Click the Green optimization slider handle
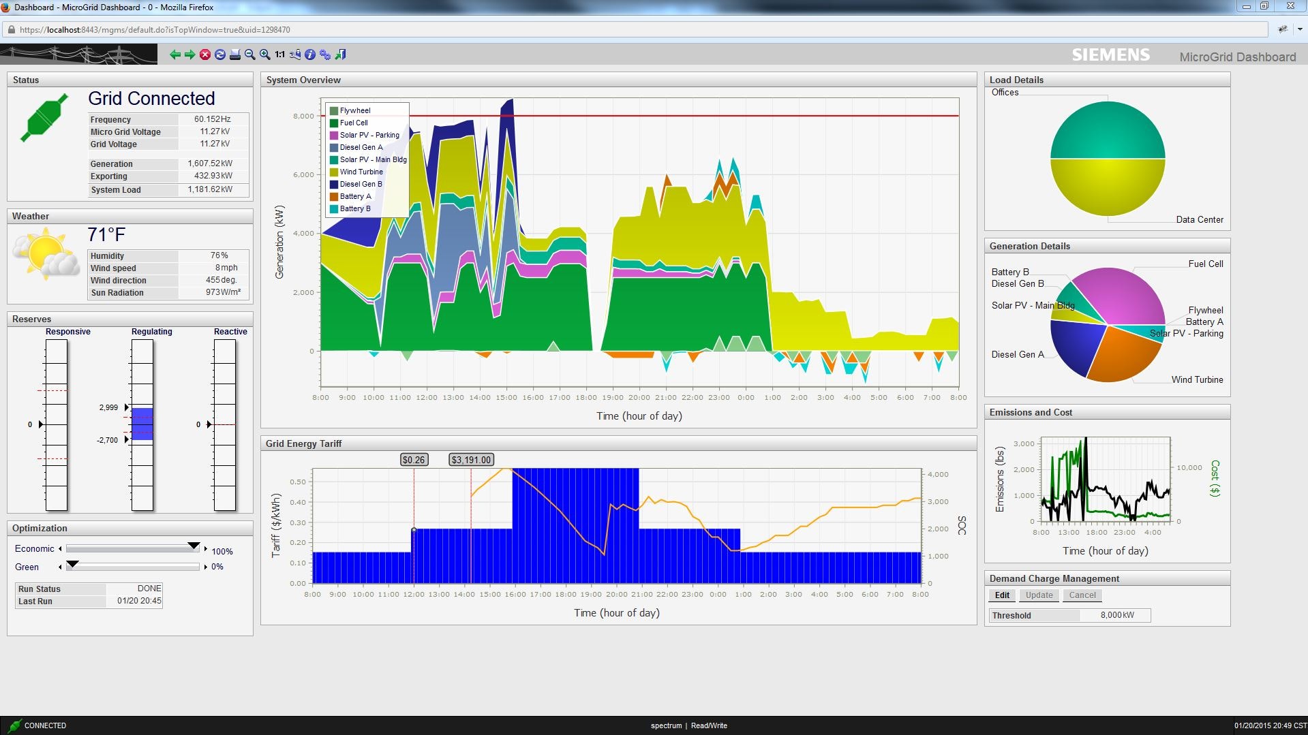 [x=72, y=565]
